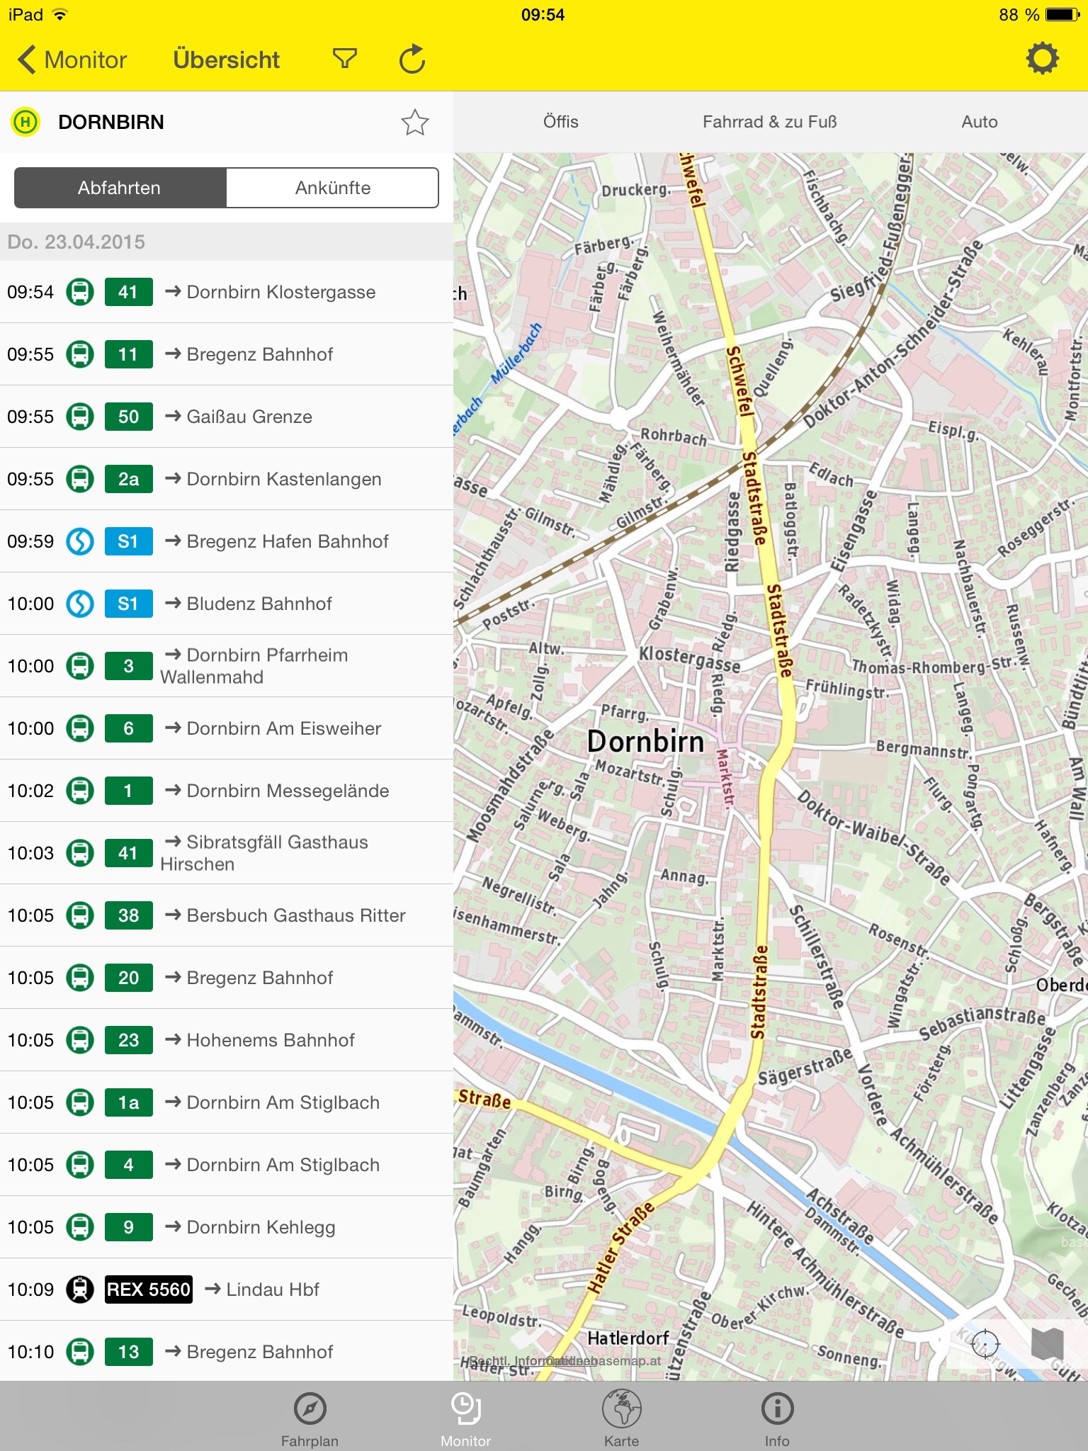The image size is (1088, 1451).
Task: Tap green line 38 badge
Action: [x=128, y=915]
